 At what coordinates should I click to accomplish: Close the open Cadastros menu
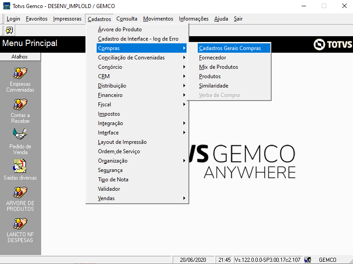click(99, 19)
